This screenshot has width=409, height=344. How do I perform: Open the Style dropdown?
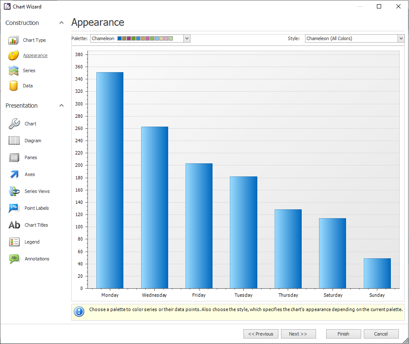tap(400, 38)
